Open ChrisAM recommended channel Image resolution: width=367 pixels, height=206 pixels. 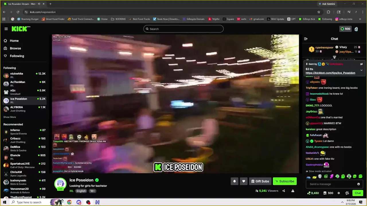[25, 174]
